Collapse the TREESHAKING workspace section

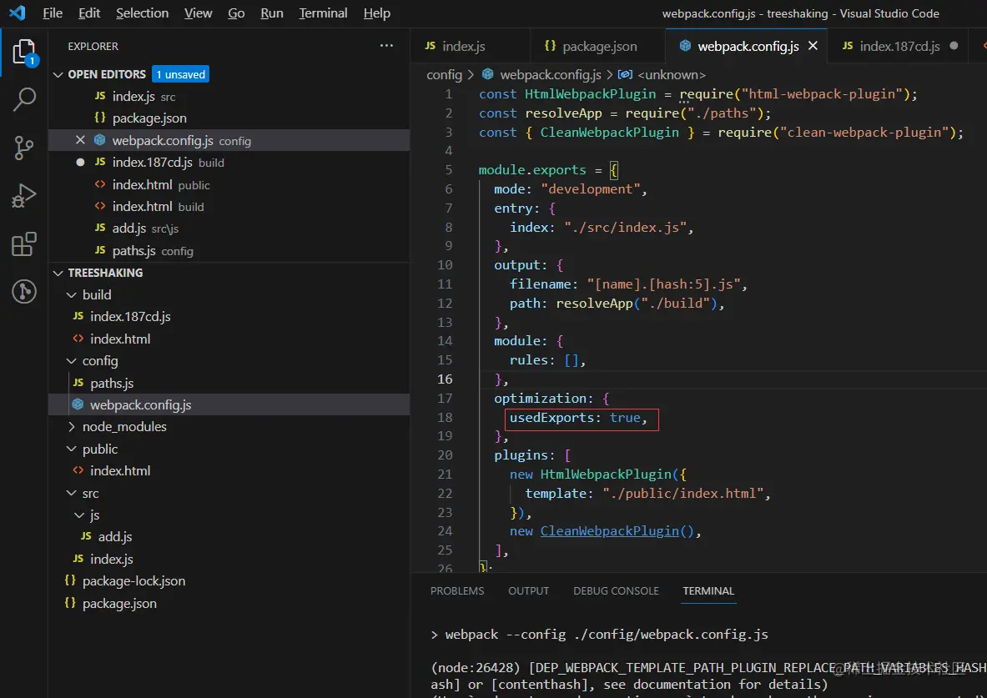(x=58, y=273)
